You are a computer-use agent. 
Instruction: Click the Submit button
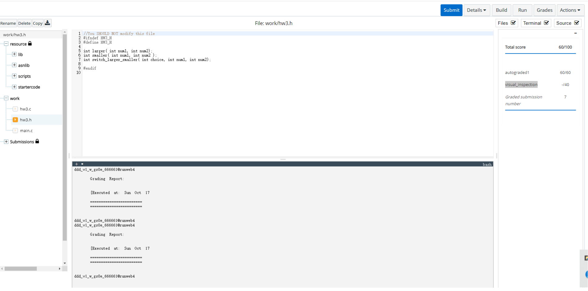point(451,10)
